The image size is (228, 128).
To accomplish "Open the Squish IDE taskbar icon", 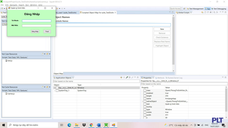I will (x=106, y=125).
